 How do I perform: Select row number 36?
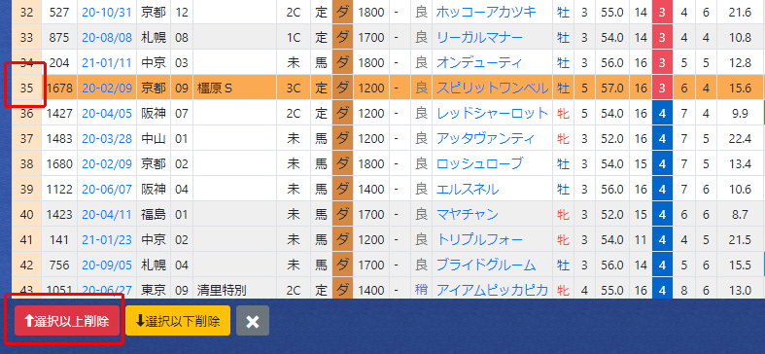(x=26, y=113)
